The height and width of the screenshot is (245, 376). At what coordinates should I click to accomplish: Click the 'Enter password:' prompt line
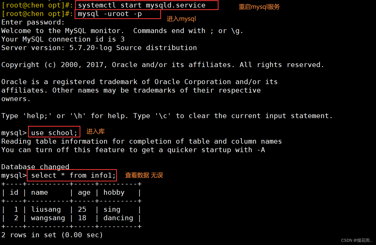(33, 22)
